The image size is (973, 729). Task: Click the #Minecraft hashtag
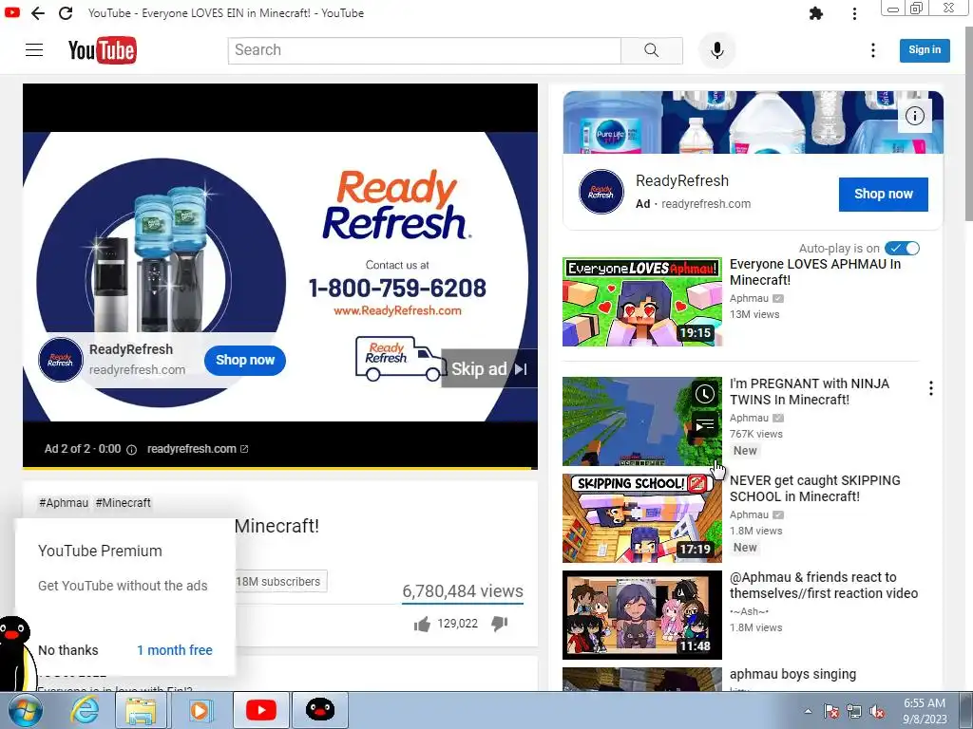pos(123,503)
